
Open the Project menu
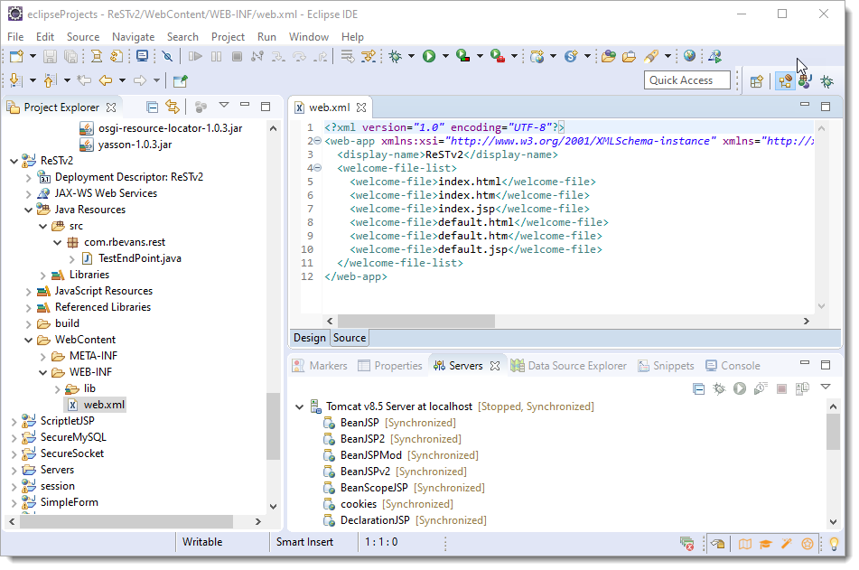tap(228, 37)
